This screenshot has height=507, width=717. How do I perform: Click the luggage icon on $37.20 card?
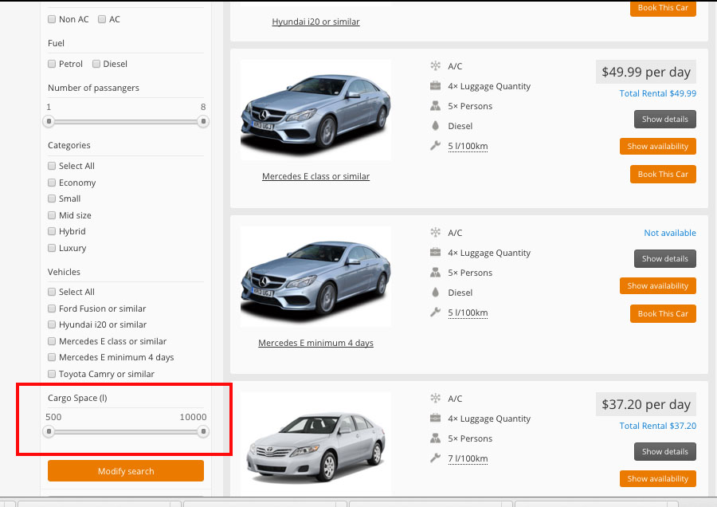click(435, 419)
